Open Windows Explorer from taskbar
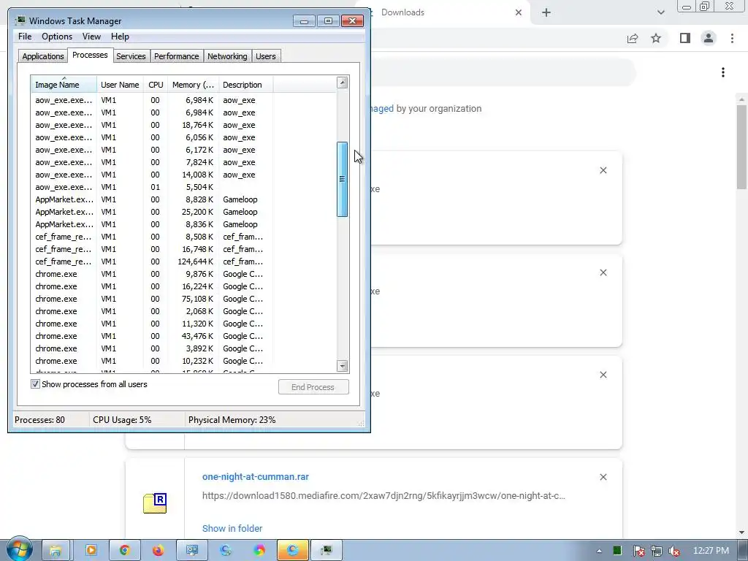This screenshot has width=748, height=561. [56, 551]
